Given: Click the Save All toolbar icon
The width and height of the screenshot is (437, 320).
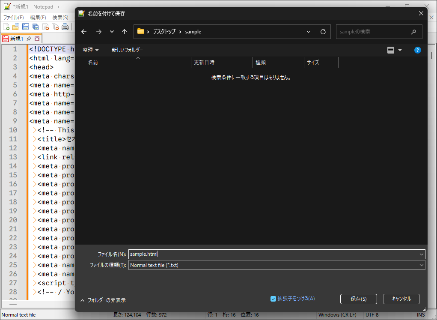Looking at the screenshot, I should click(x=36, y=27).
